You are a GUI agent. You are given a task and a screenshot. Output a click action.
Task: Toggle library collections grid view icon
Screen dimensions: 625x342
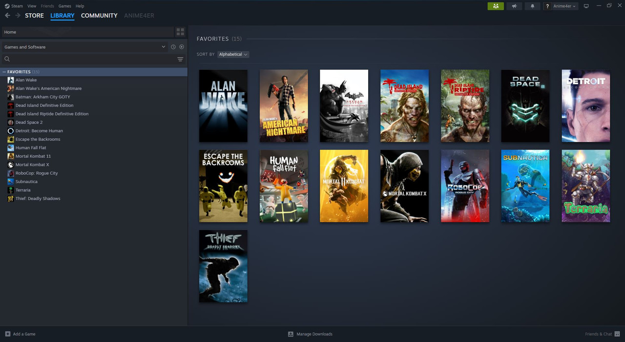point(180,32)
